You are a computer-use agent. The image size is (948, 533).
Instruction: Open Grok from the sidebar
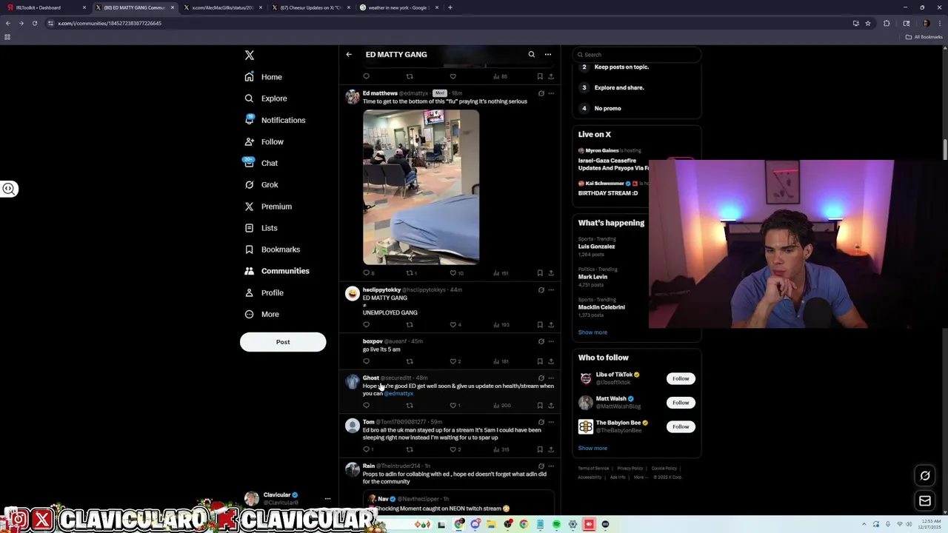pyautogui.click(x=261, y=185)
